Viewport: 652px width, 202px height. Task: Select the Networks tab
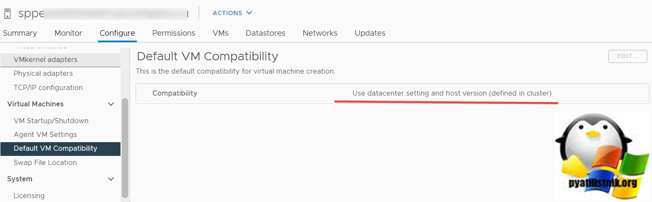320,33
